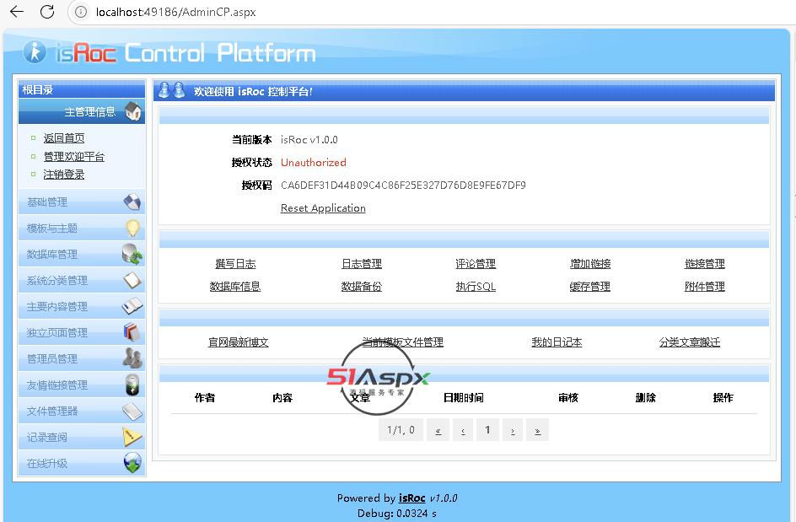Click the 根目录 panel title

point(38,90)
